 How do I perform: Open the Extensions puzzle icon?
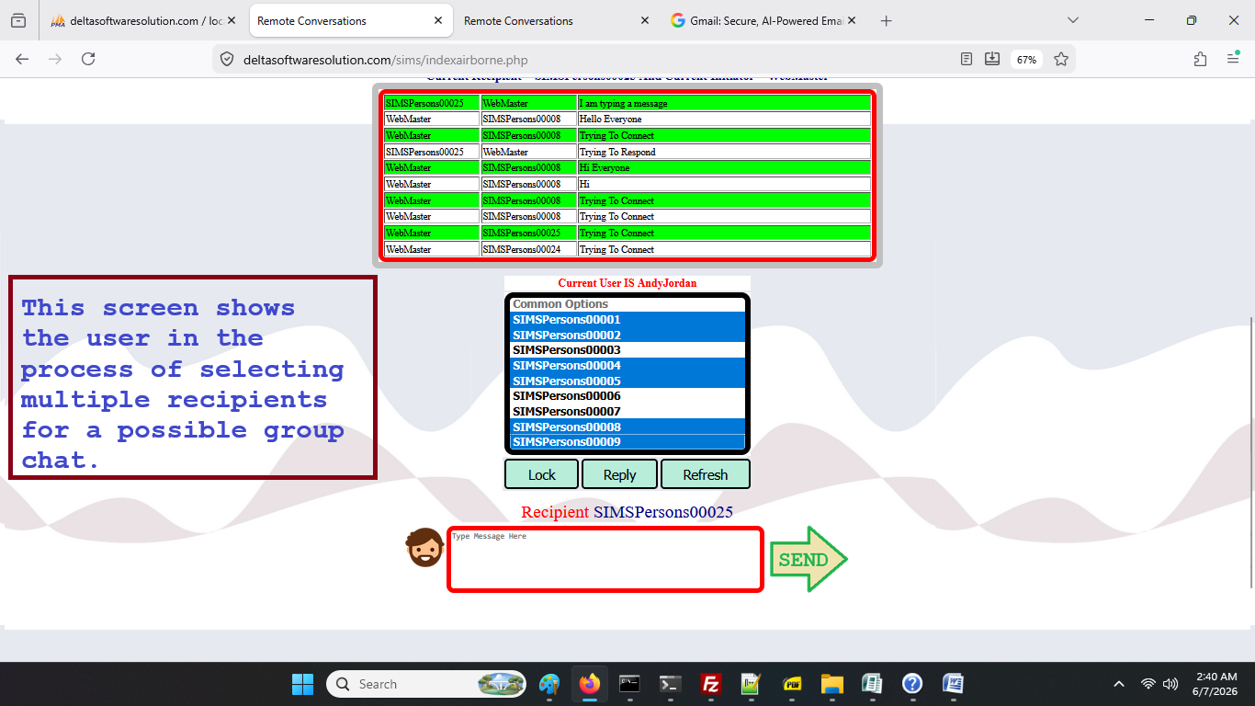click(x=1200, y=59)
